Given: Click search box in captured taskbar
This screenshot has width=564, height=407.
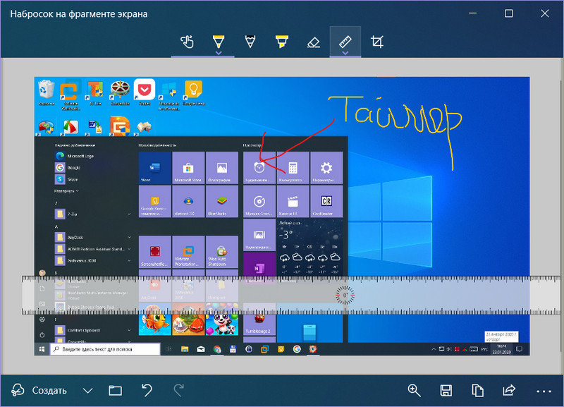Looking at the screenshot, I should pos(105,349).
